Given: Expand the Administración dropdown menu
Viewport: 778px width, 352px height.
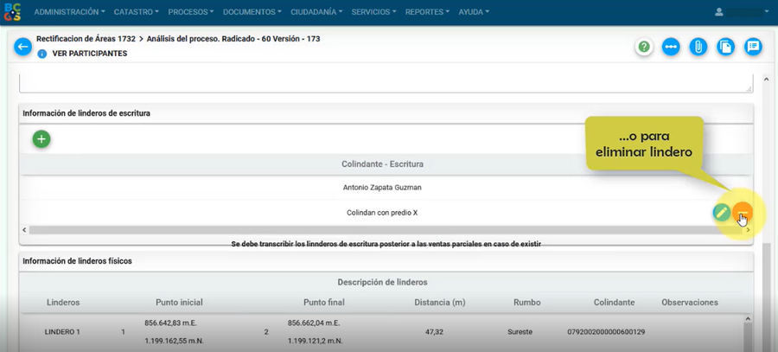Looking at the screenshot, I should 69,12.
